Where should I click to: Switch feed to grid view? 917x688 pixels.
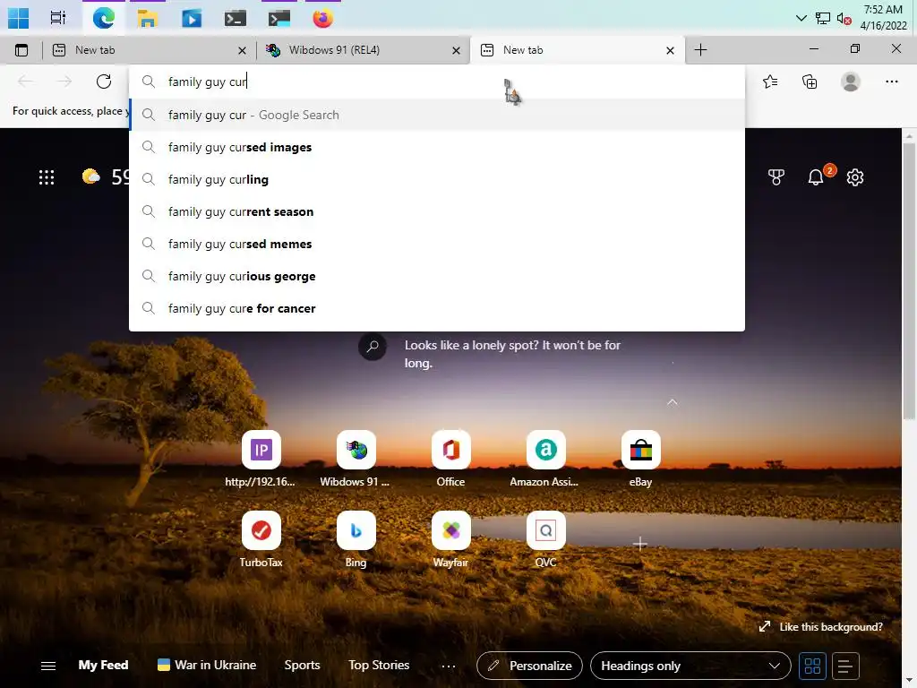point(812,666)
